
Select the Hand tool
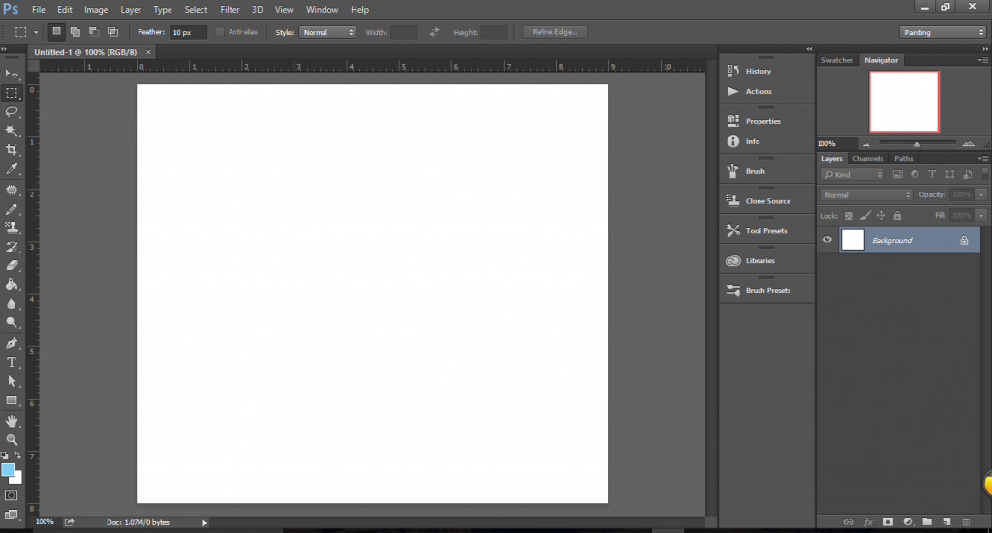[12, 421]
